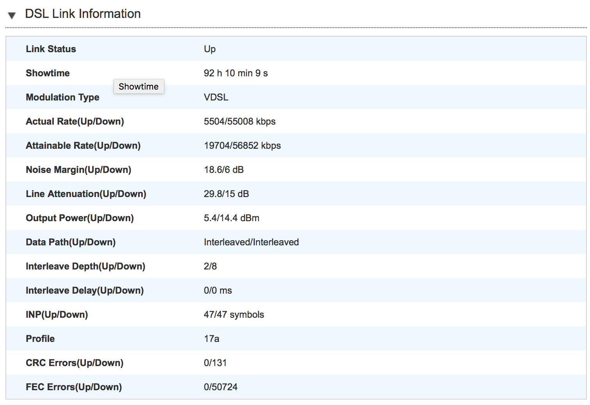Click the 47/47 symbols INP value
The width and height of the screenshot is (590, 405).
coord(233,315)
